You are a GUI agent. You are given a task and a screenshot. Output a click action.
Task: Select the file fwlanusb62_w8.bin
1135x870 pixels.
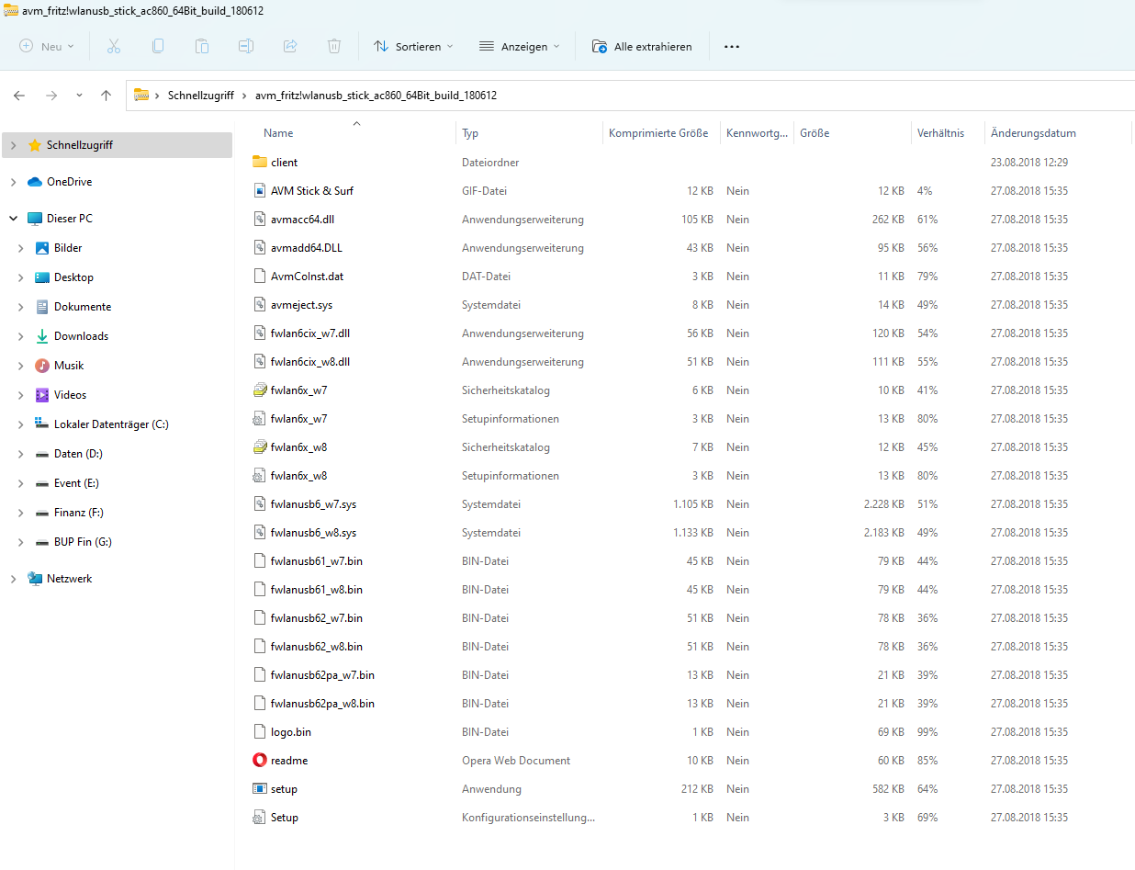[x=317, y=646]
